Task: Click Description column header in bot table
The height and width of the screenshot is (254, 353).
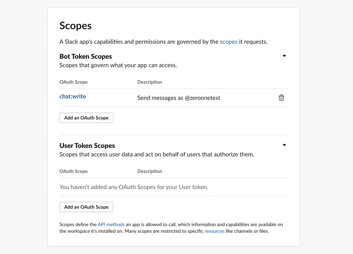Action: 149,82
